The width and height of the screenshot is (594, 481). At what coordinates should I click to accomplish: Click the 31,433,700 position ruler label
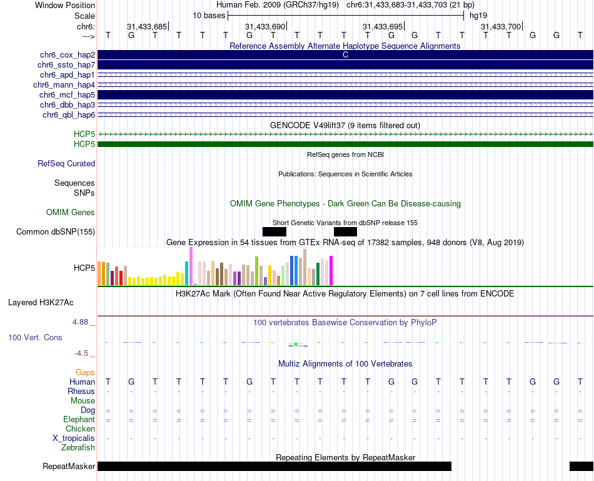pyautogui.click(x=501, y=26)
